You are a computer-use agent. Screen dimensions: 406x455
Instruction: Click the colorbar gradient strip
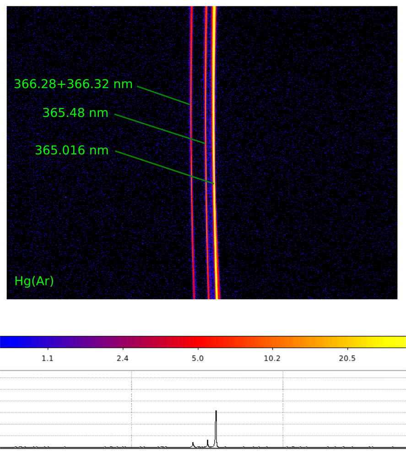[203, 342]
